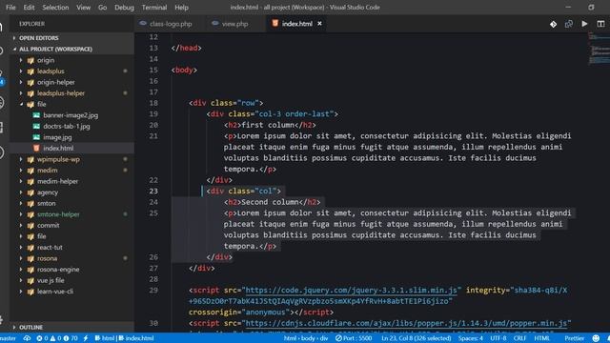
Task: Click banner-image2.jpg image file icon
Action: (36, 115)
